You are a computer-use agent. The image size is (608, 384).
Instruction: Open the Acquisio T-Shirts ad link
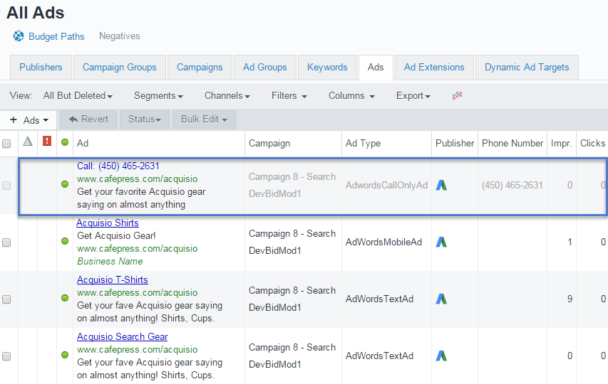coord(113,280)
